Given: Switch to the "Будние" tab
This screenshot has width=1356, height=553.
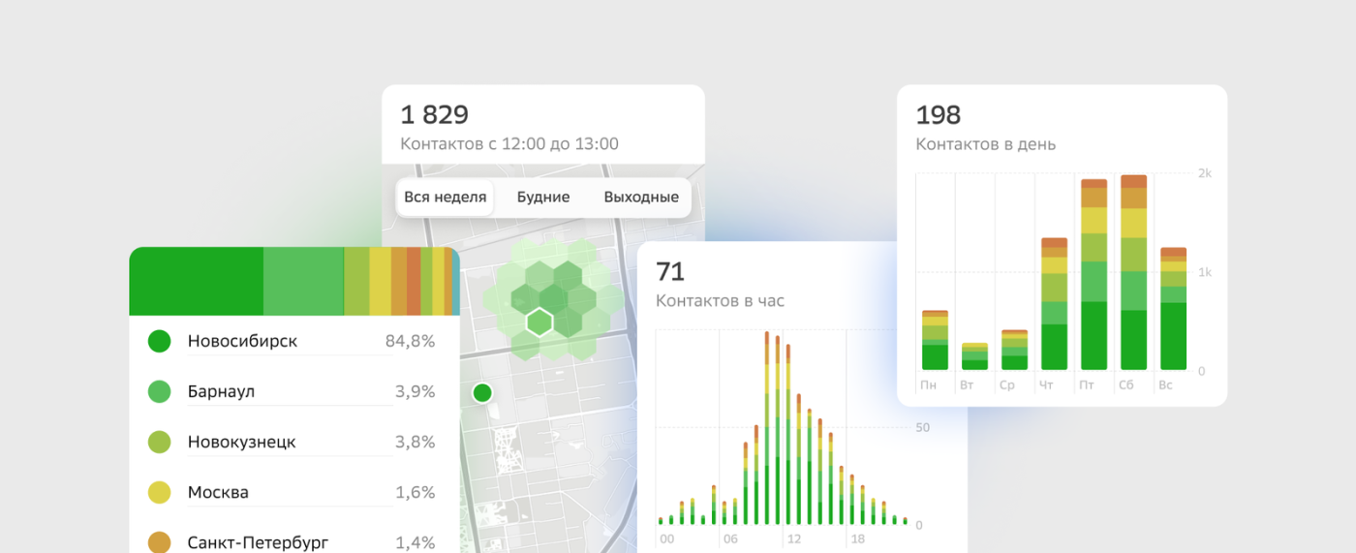Looking at the screenshot, I should pyautogui.click(x=543, y=198).
